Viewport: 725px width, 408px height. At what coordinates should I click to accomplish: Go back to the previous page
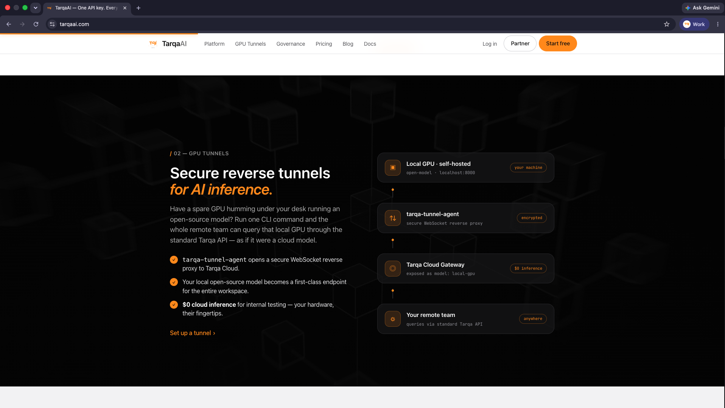point(9,24)
